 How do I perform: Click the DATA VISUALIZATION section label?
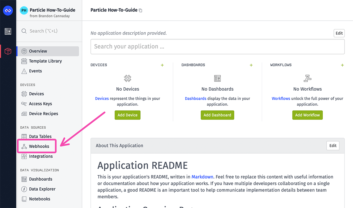pos(39,170)
